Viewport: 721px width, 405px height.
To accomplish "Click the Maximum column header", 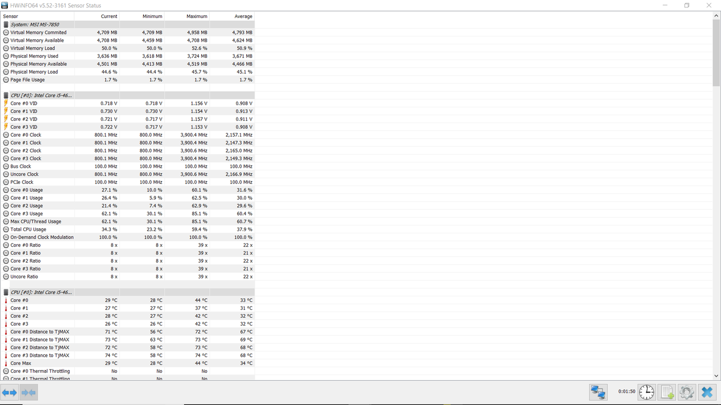I will [187, 16].
